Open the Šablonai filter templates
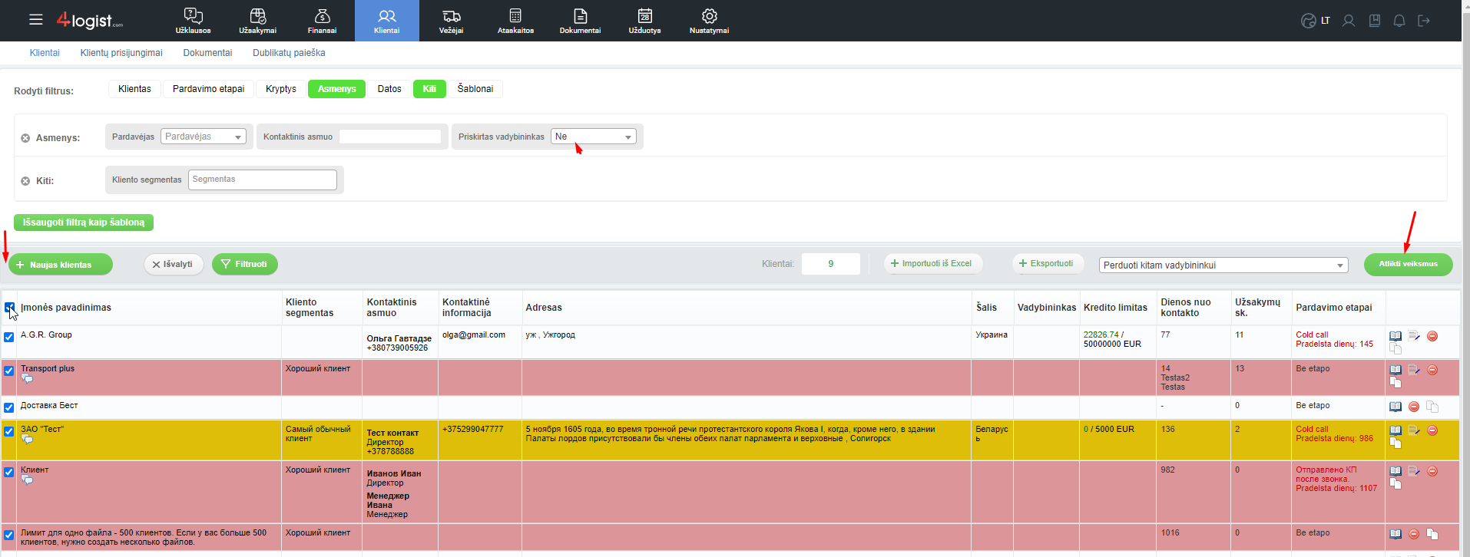Image resolution: width=1470 pixels, height=557 pixels. coord(475,89)
